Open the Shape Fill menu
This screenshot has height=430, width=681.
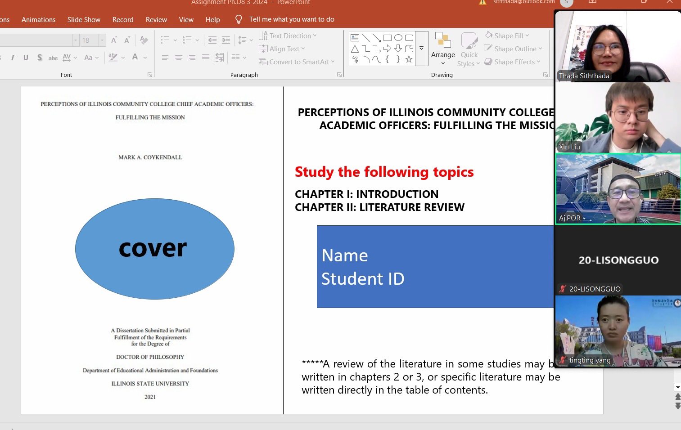coord(507,36)
